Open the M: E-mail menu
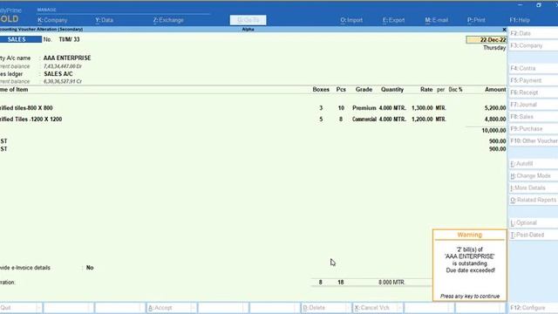558x314 pixels. pyautogui.click(x=437, y=20)
